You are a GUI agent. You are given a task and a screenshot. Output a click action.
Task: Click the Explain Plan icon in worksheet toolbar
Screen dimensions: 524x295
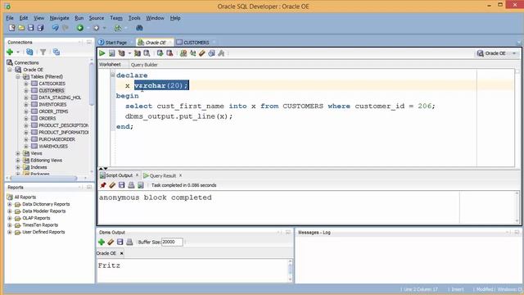coord(122,53)
